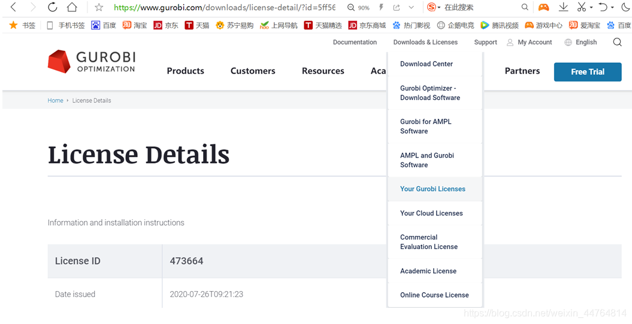
Task: Click the site search magnifier icon
Action: 617,43
